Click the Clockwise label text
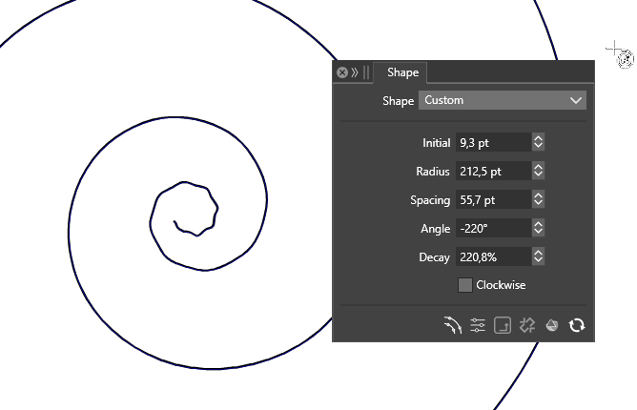Image resolution: width=637 pixels, height=410 pixels. coord(501,285)
